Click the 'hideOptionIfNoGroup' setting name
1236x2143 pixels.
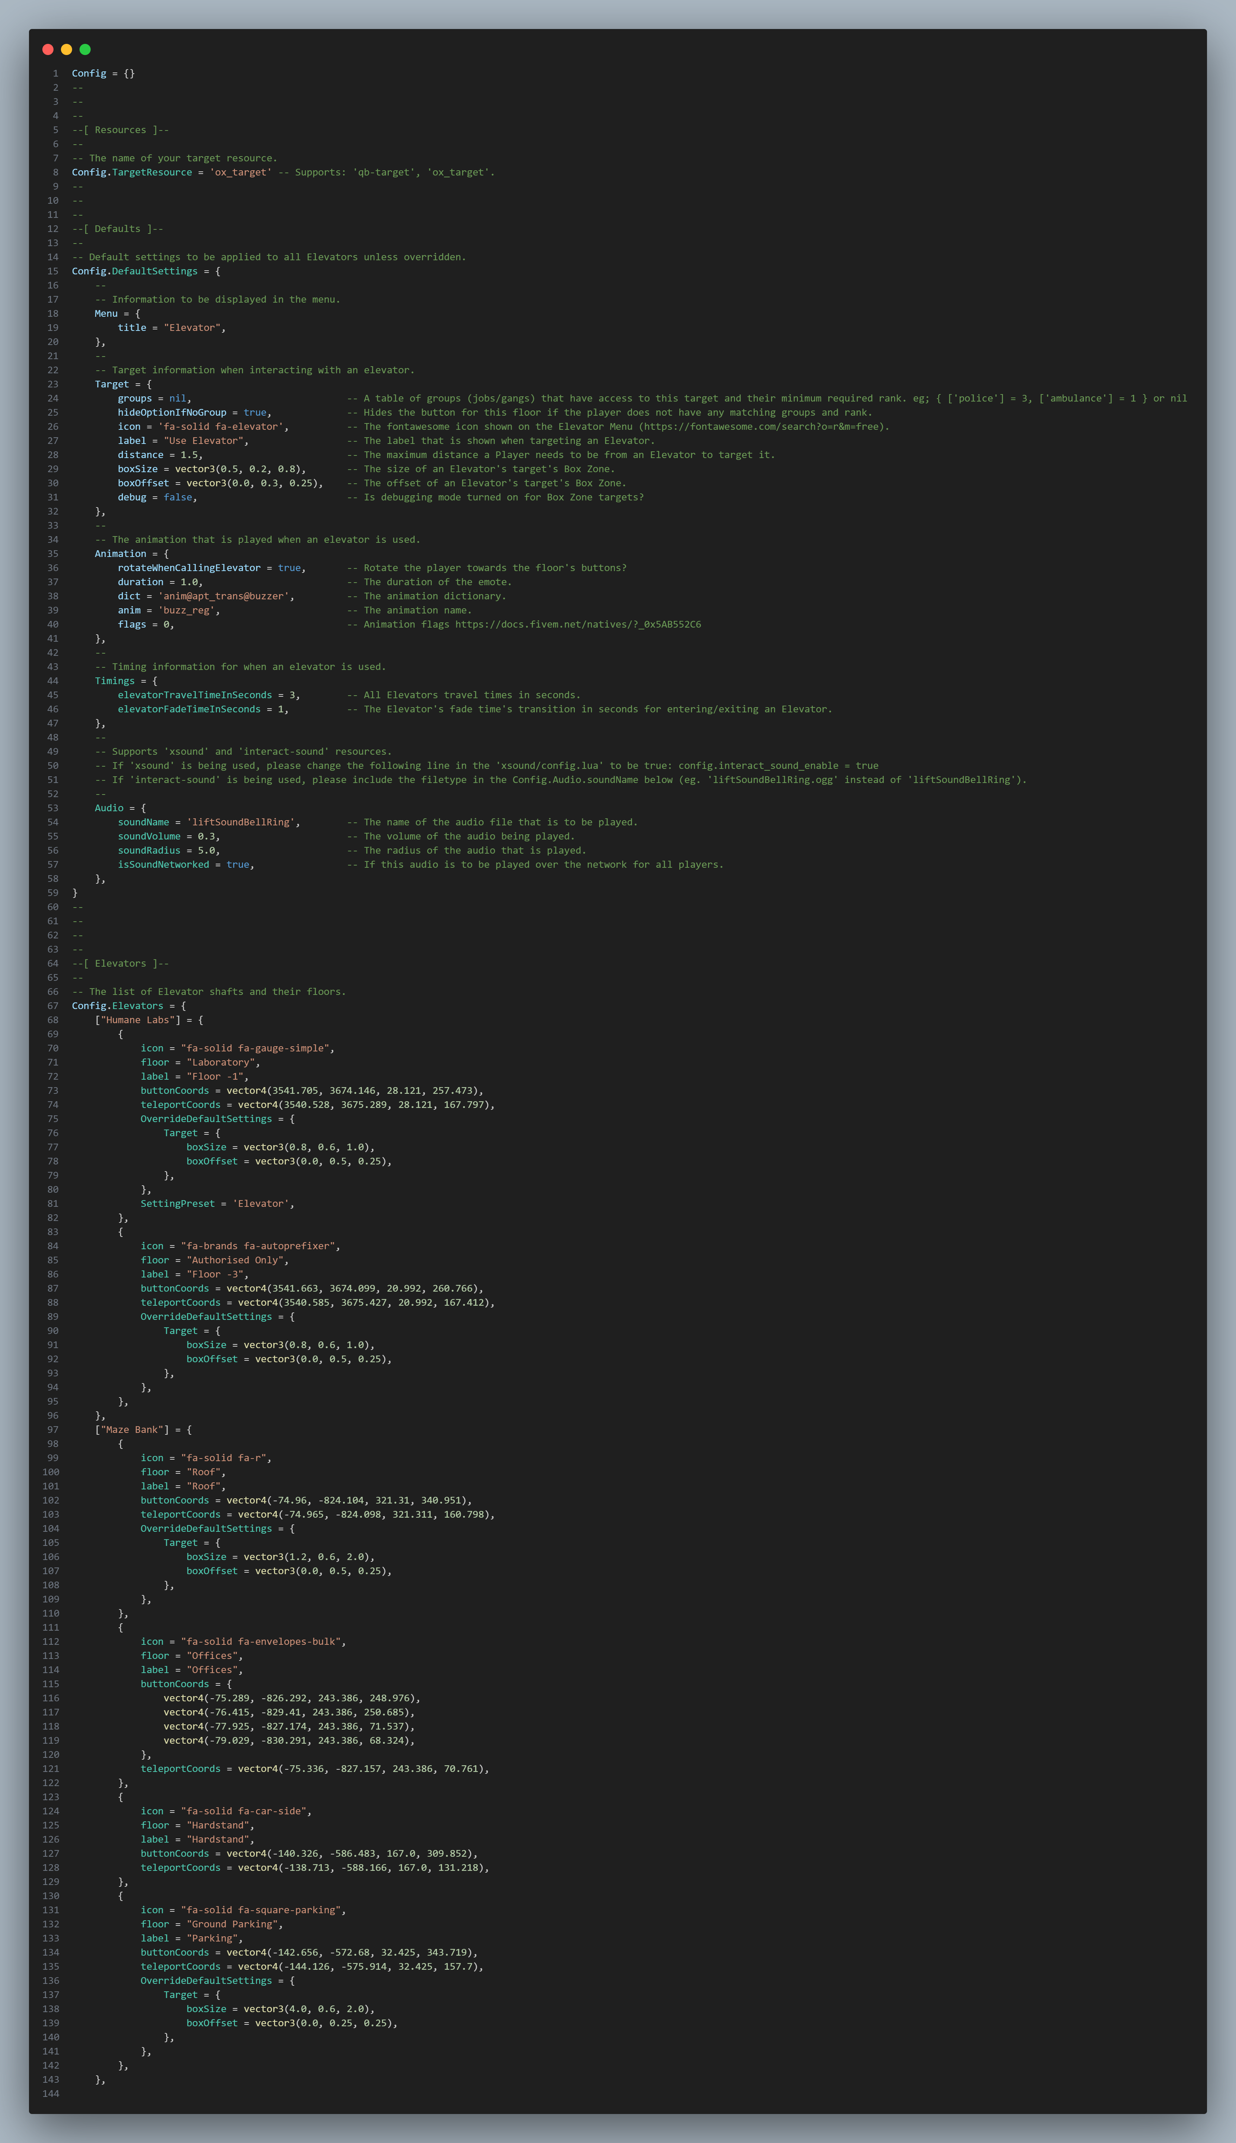[x=172, y=413]
